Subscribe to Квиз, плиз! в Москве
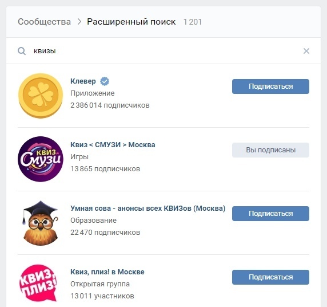The image size is (327, 307). click(270, 277)
